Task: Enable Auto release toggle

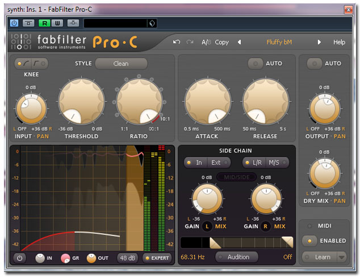Action: 256,64
